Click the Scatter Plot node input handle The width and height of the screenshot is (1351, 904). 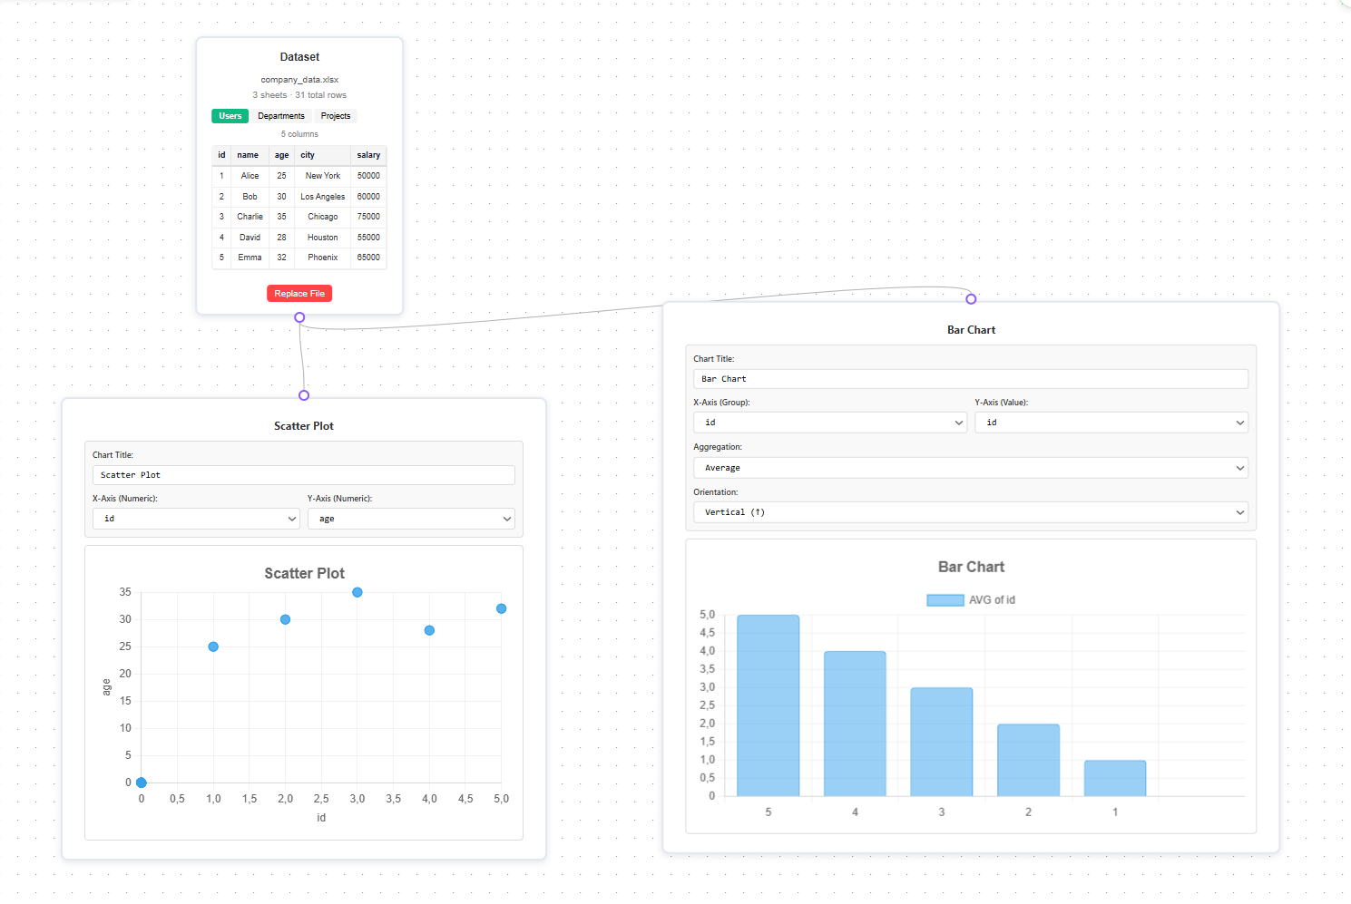click(x=304, y=395)
